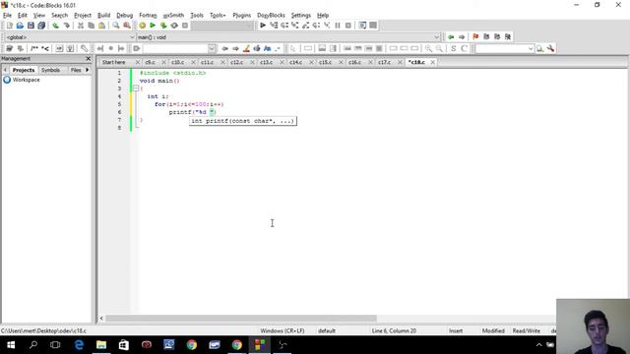
Task: Open File Explorer from taskbar
Action: pos(101,345)
